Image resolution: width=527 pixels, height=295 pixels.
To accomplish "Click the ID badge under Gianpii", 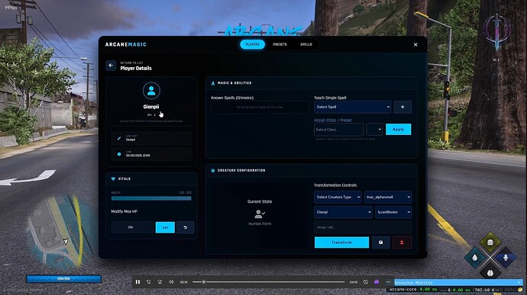I will (x=151, y=115).
